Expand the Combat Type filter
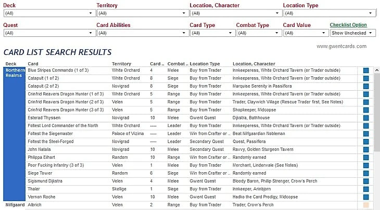This screenshot has width=380, height=210. coord(257,33)
